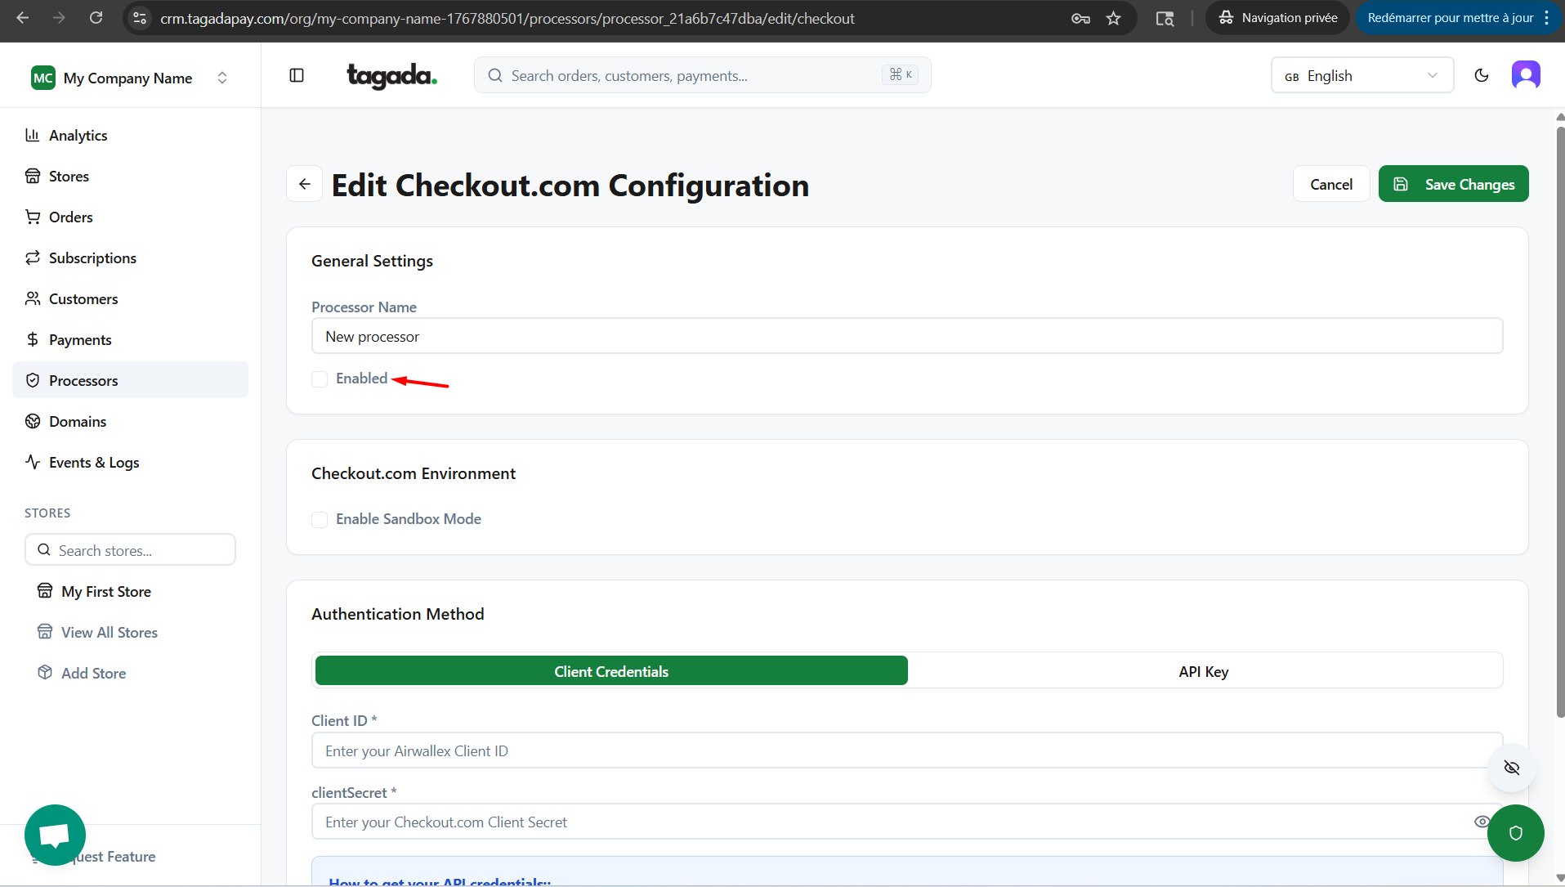Open browser menu three-dot button
The height and width of the screenshot is (887, 1565).
(x=1547, y=18)
